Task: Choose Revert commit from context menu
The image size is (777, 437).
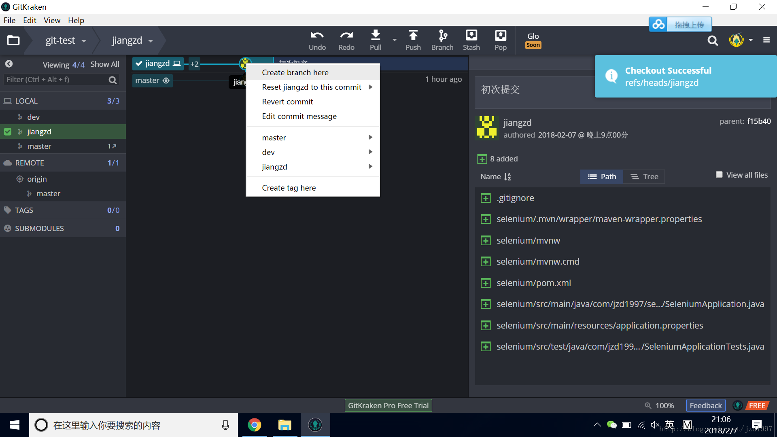Action: click(313, 102)
